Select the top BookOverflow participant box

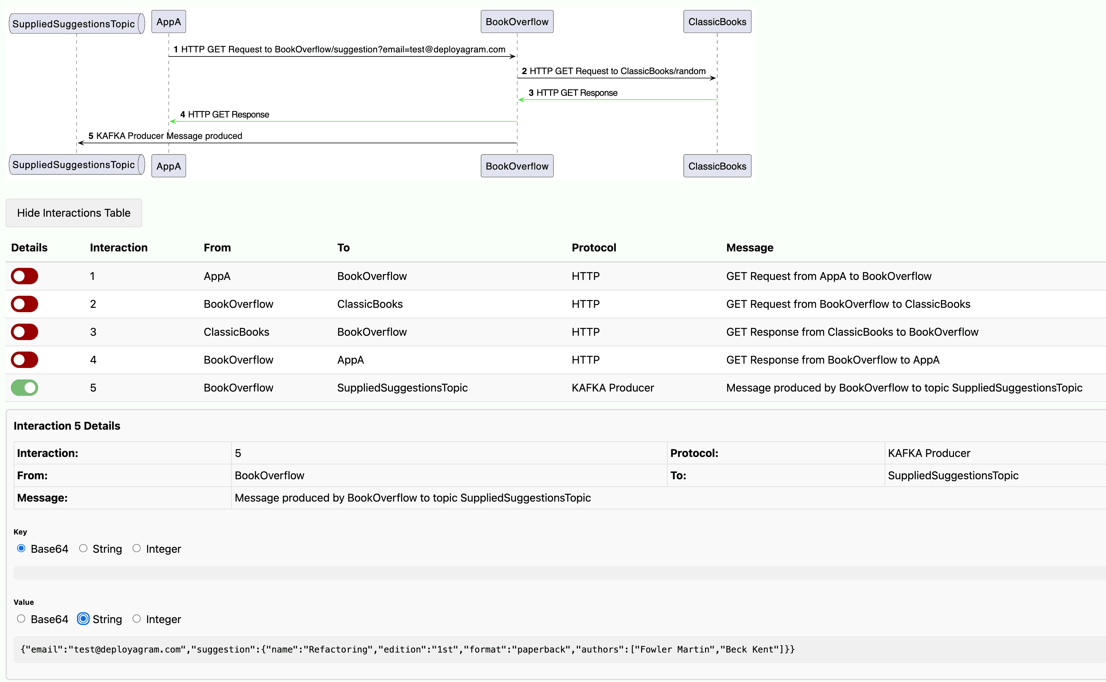(516, 21)
